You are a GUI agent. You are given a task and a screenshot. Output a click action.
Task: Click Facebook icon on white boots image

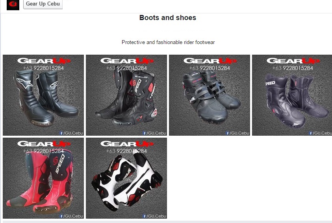coord(145,216)
